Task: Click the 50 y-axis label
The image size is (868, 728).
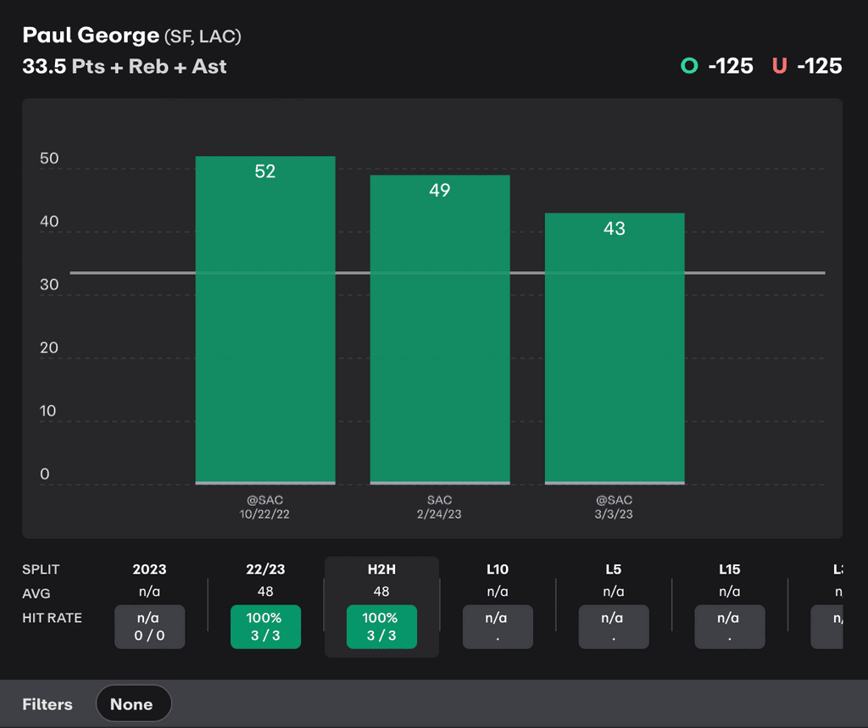Action: pyautogui.click(x=49, y=158)
